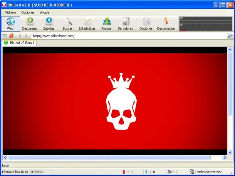Screen dimensions: 235x176
Task: Click the vertical scrollbar down arrow
Action: [230, 152]
